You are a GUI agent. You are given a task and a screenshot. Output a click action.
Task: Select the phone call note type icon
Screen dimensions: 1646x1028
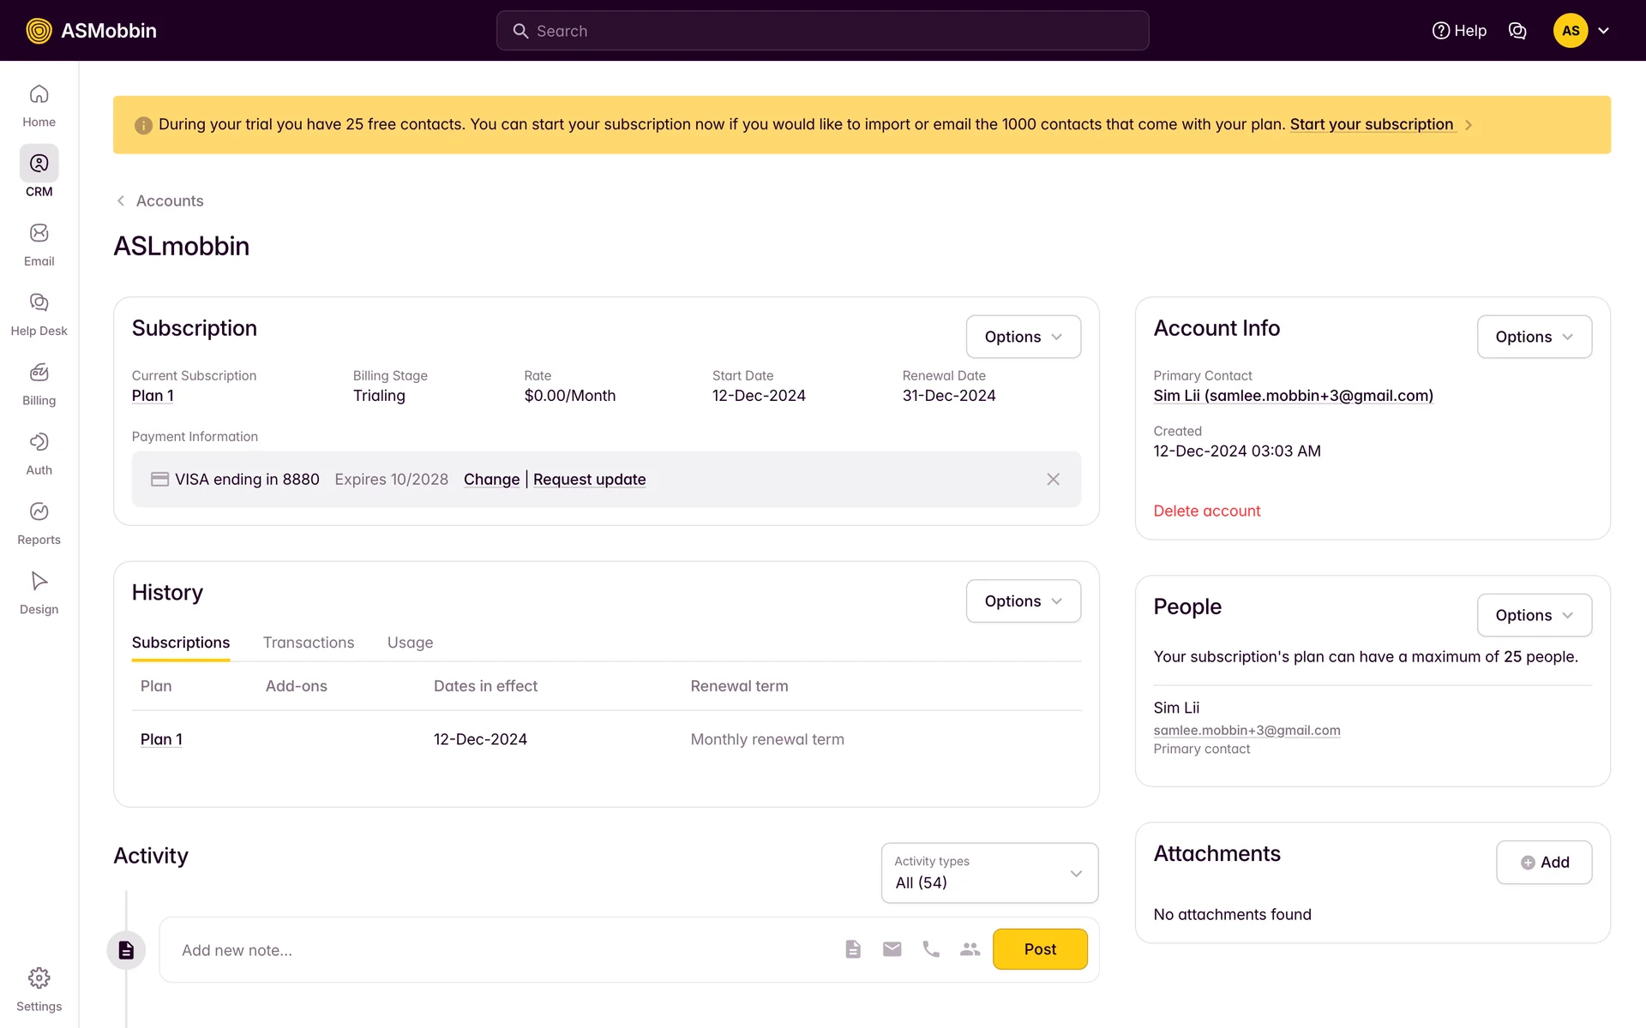[x=931, y=949]
